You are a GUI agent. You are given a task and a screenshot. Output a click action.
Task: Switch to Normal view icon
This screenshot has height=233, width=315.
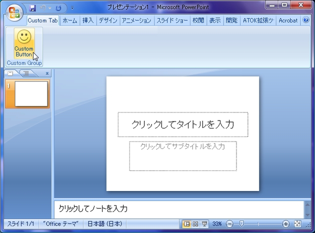point(186,224)
